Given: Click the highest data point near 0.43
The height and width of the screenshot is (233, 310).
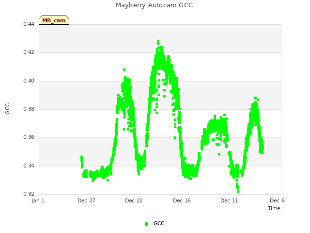Looking at the screenshot, I should (x=158, y=42).
